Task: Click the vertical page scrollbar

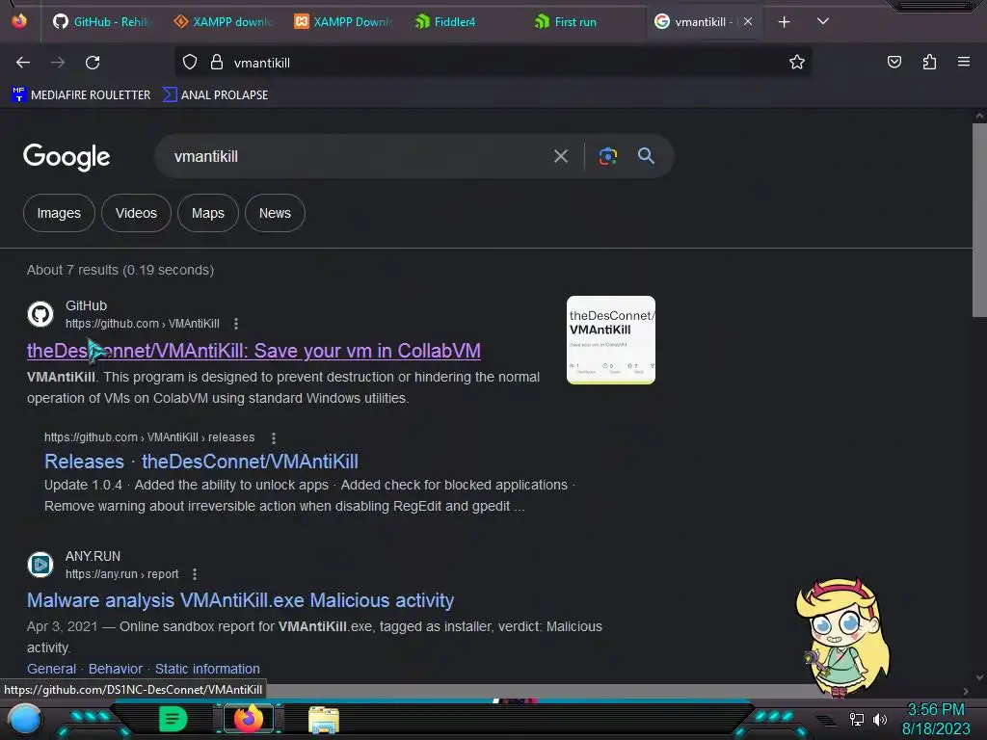Action: point(979,221)
